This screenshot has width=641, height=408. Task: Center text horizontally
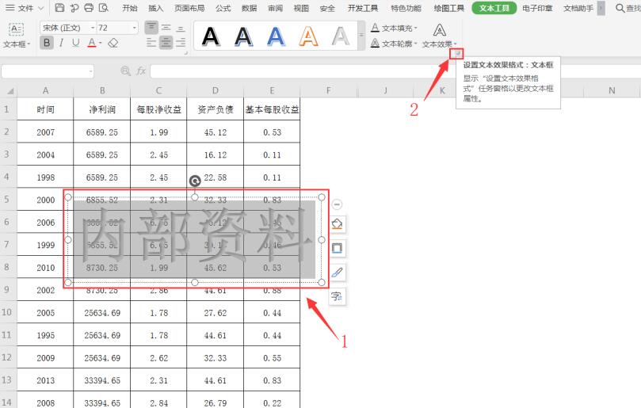tap(166, 43)
